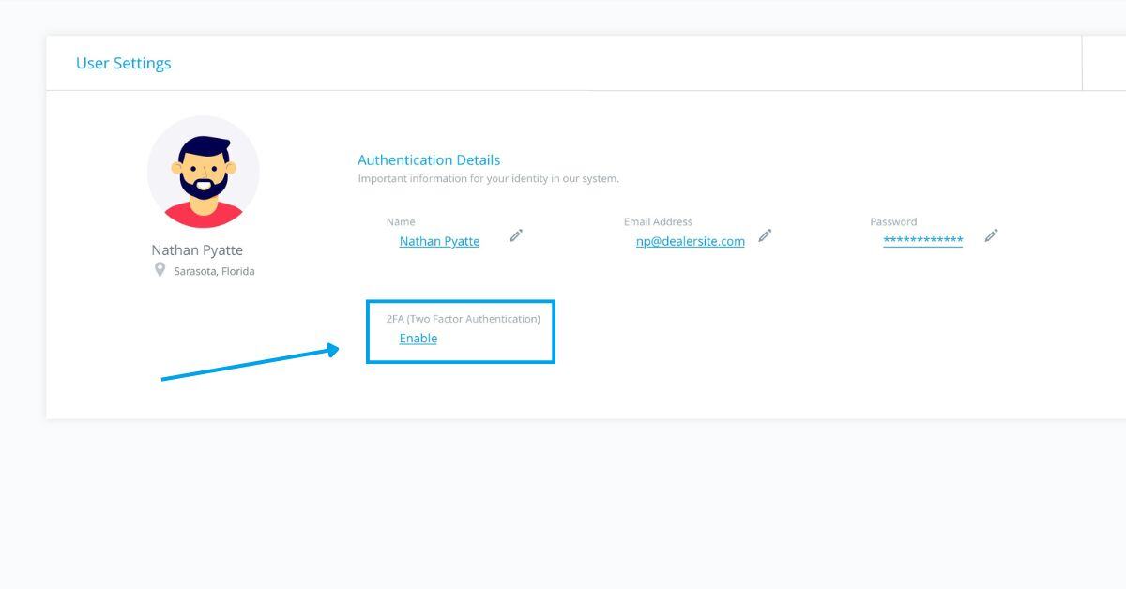Viewport: 1126px width, 589px height.
Task: Click the underlined email value to edit
Action: (691, 241)
